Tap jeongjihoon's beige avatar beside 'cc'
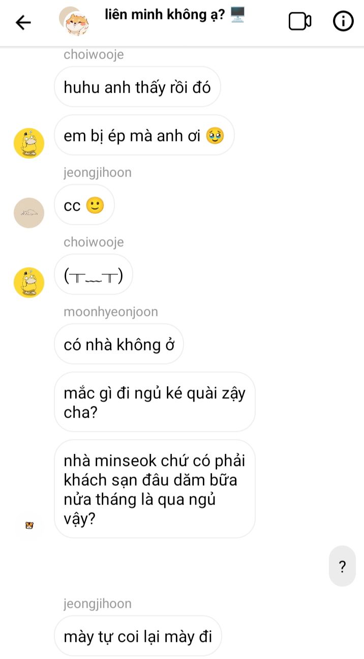Viewport: 364px width, 659px height. [x=28, y=213]
